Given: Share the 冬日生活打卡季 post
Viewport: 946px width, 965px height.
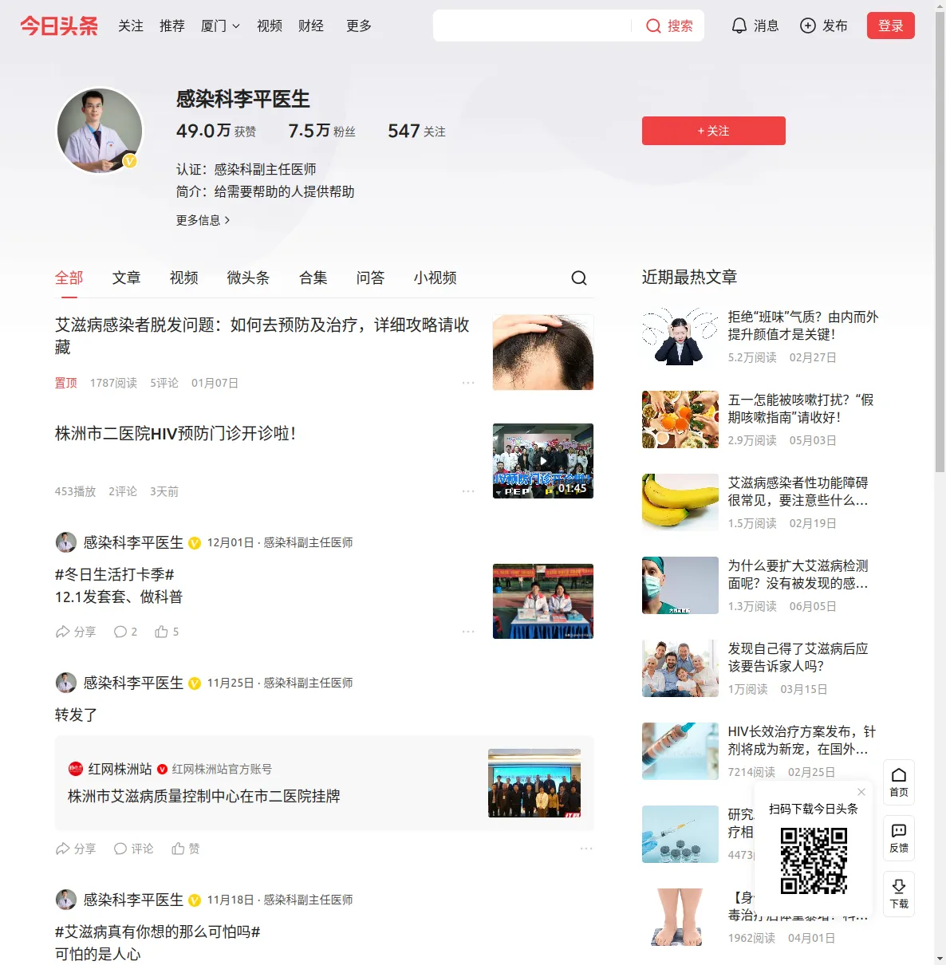Looking at the screenshot, I should coord(75,632).
